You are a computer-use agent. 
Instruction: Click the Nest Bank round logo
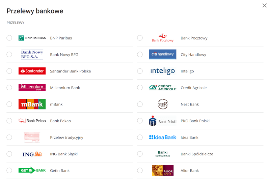163,104
